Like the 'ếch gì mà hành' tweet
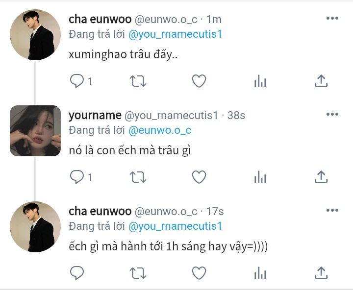The height and width of the screenshot is (291, 353). (199, 273)
